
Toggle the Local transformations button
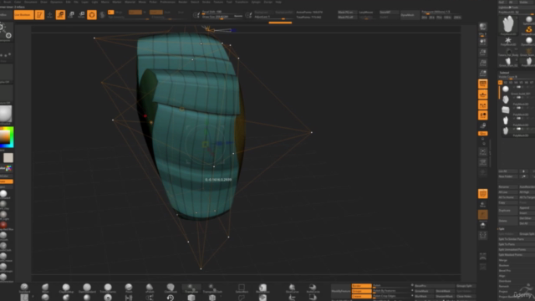click(483, 115)
